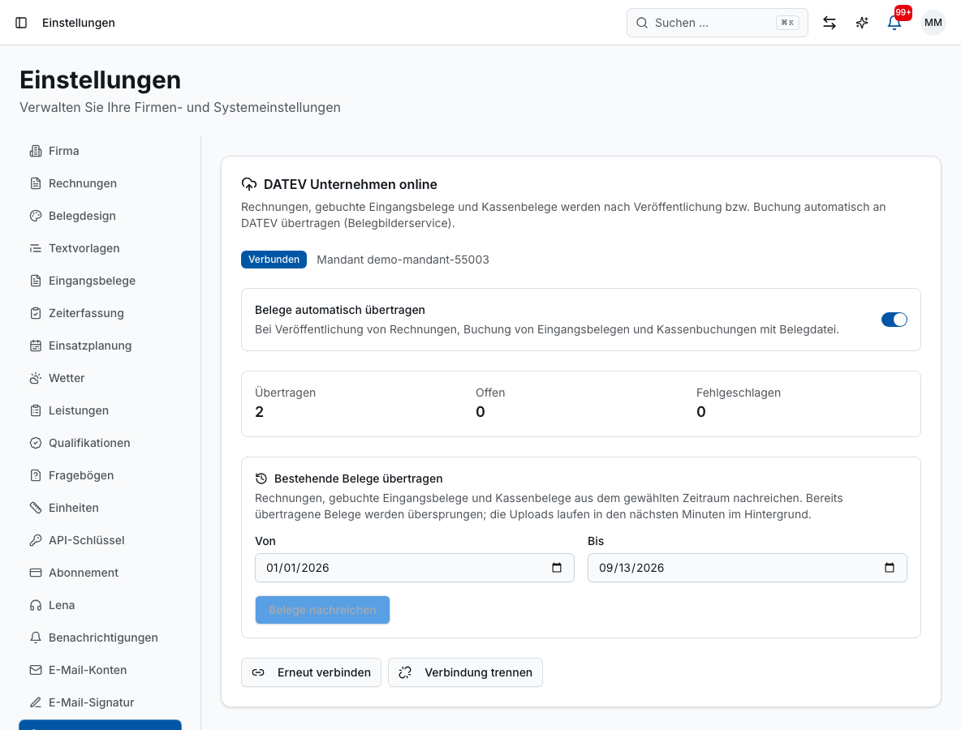Image resolution: width=961 pixels, height=730 pixels.
Task: Click the Firma building icon
Action: (x=36, y=151)
